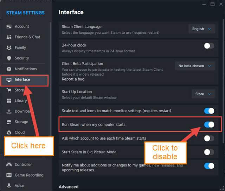The image size is (225, 191).
Task: Click the Store cart icon
Action: pyautogui.click(x=9, y=90)
